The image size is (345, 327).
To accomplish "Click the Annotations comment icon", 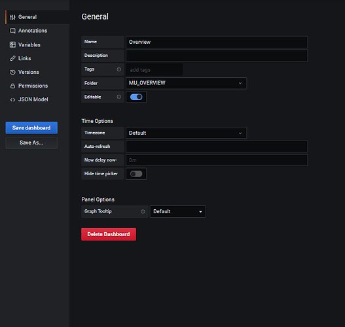I will coord(12,31).
